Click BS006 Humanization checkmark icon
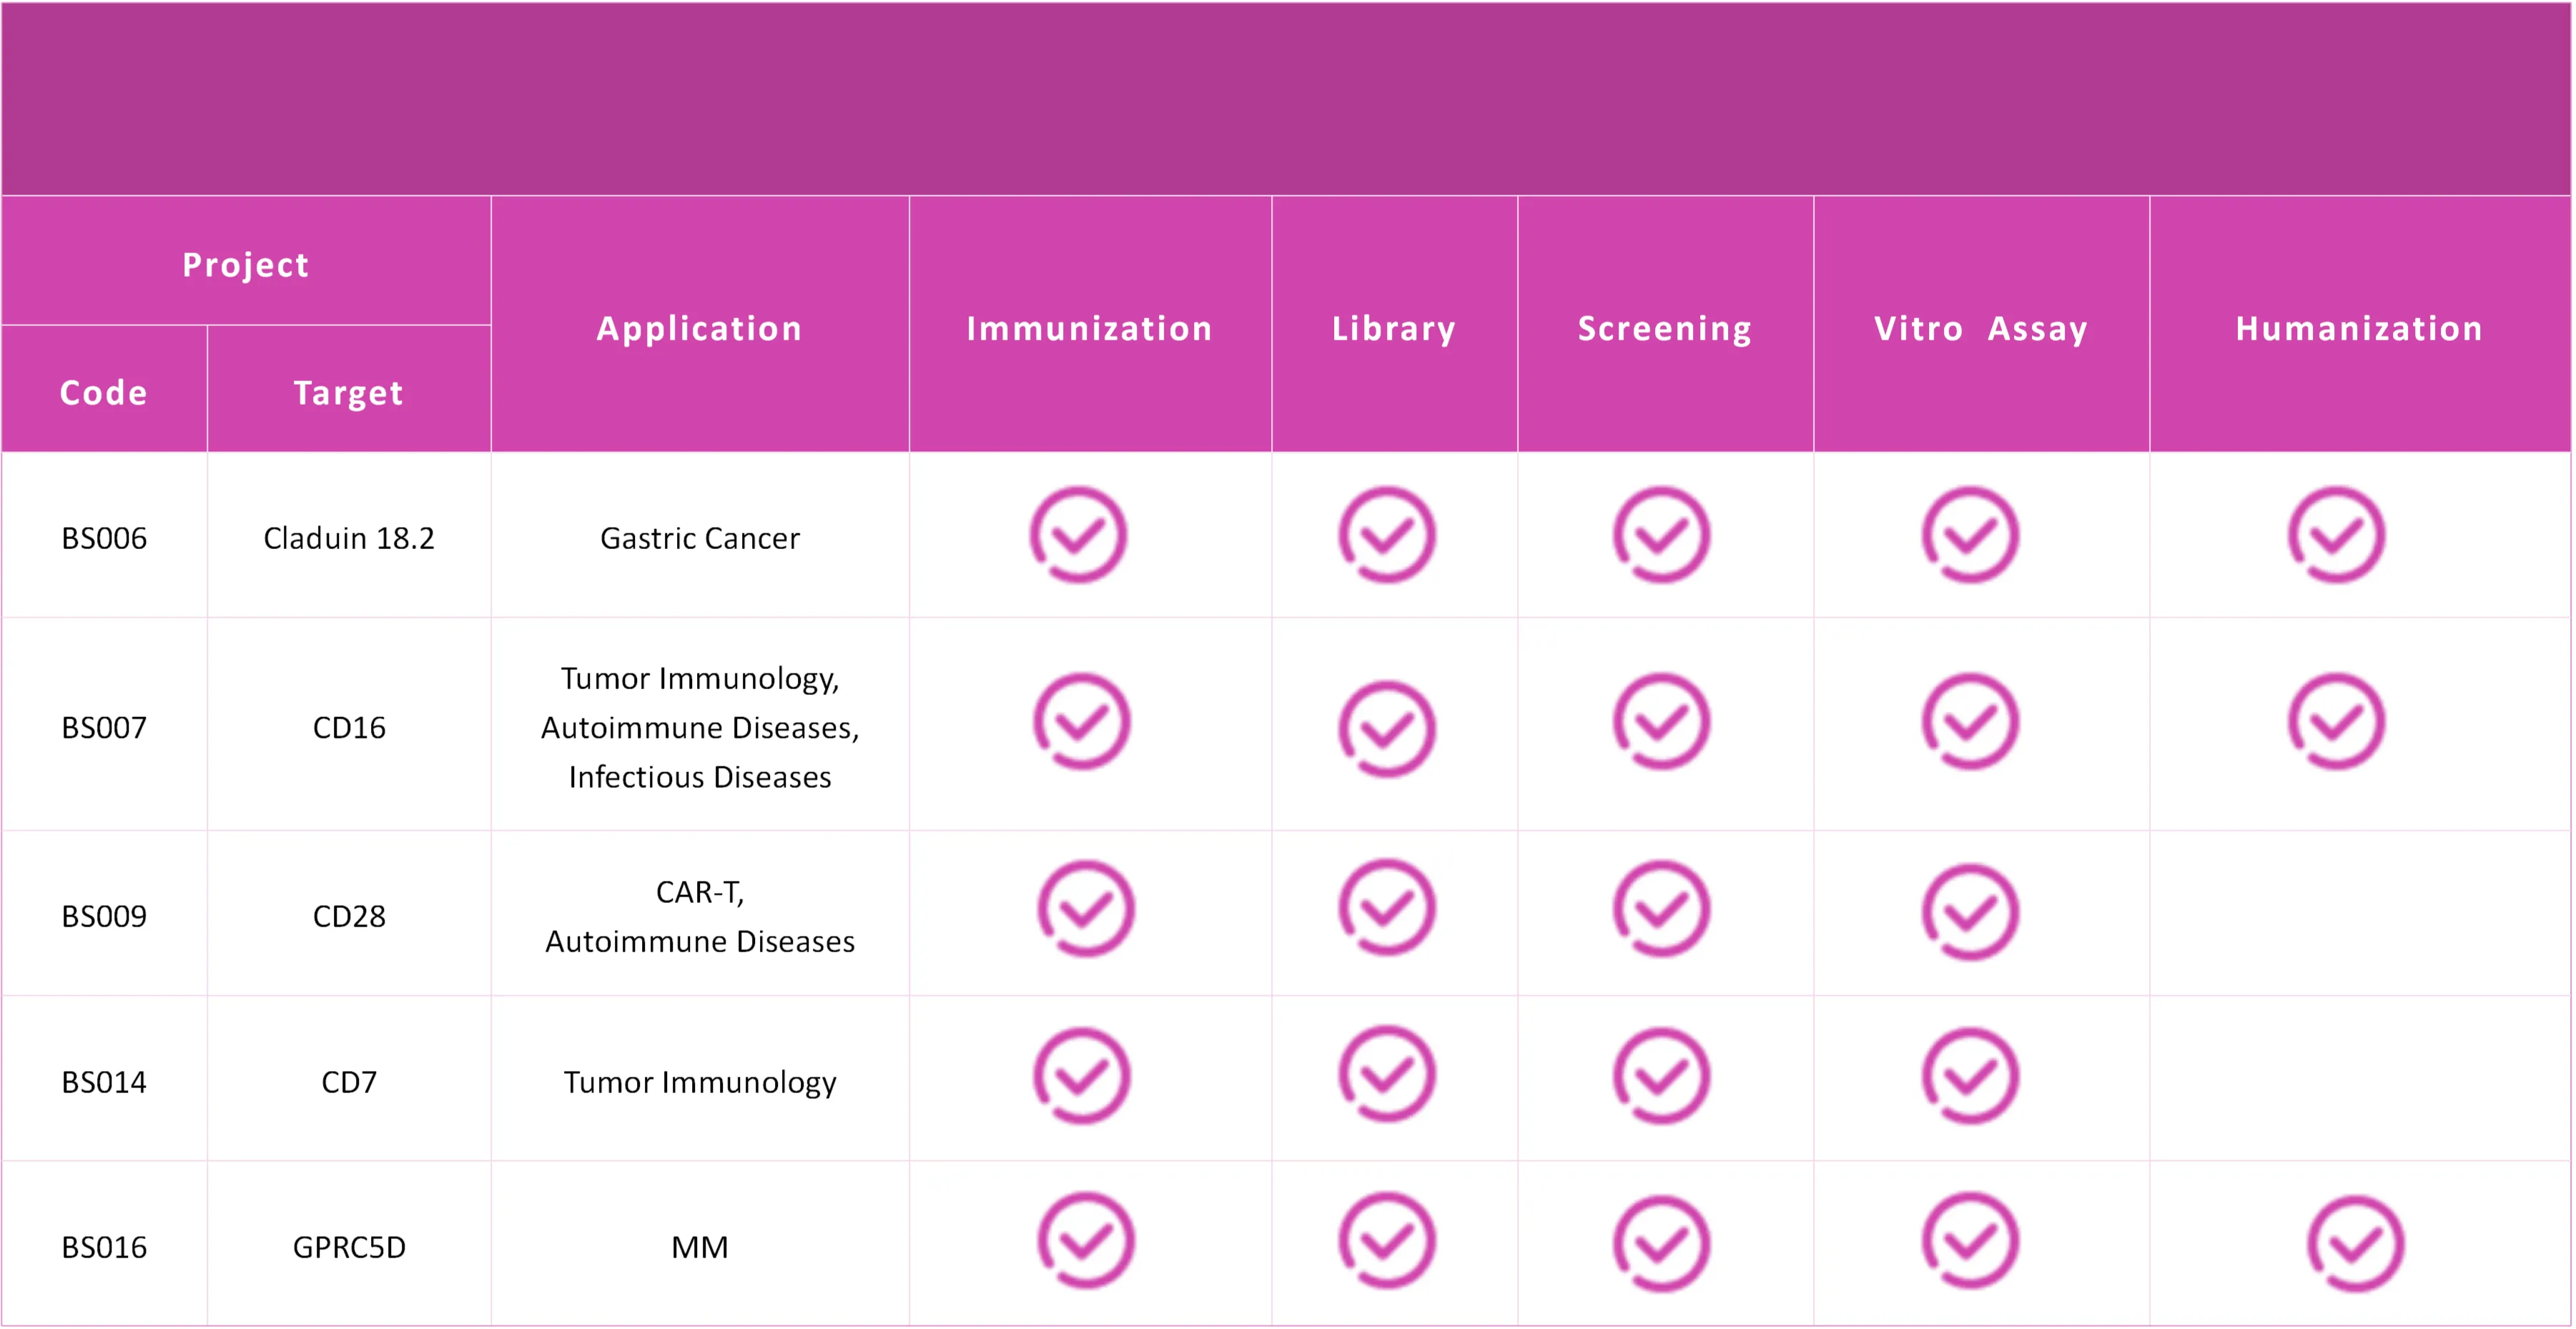Screen dimensions: 2576x1329 2336,535
